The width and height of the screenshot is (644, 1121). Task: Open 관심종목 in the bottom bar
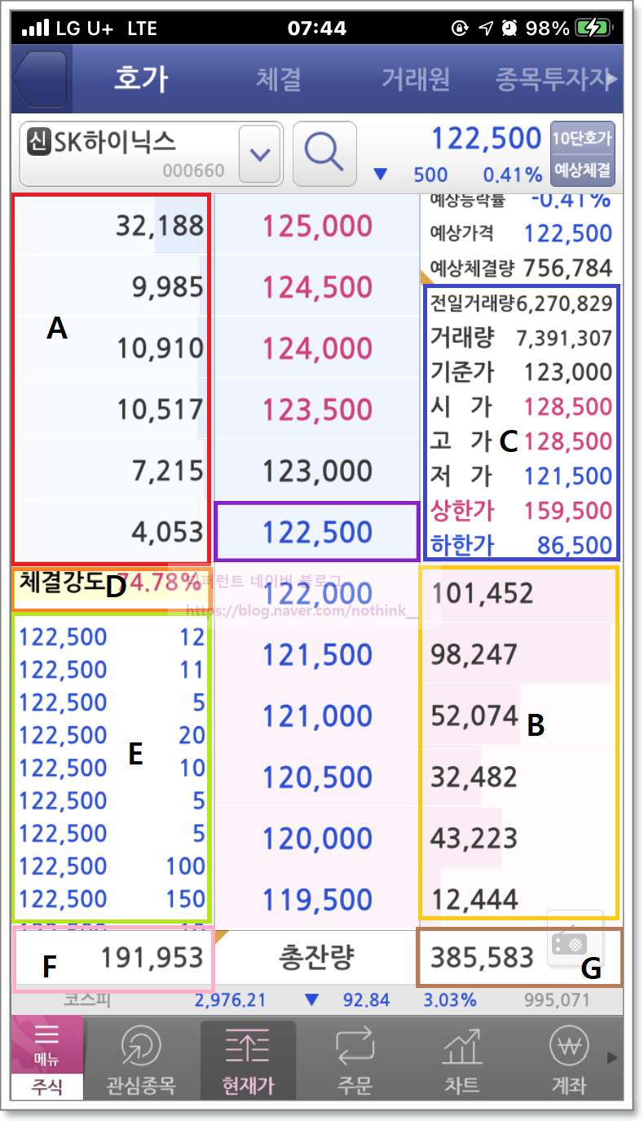(x=142, y=1058)
